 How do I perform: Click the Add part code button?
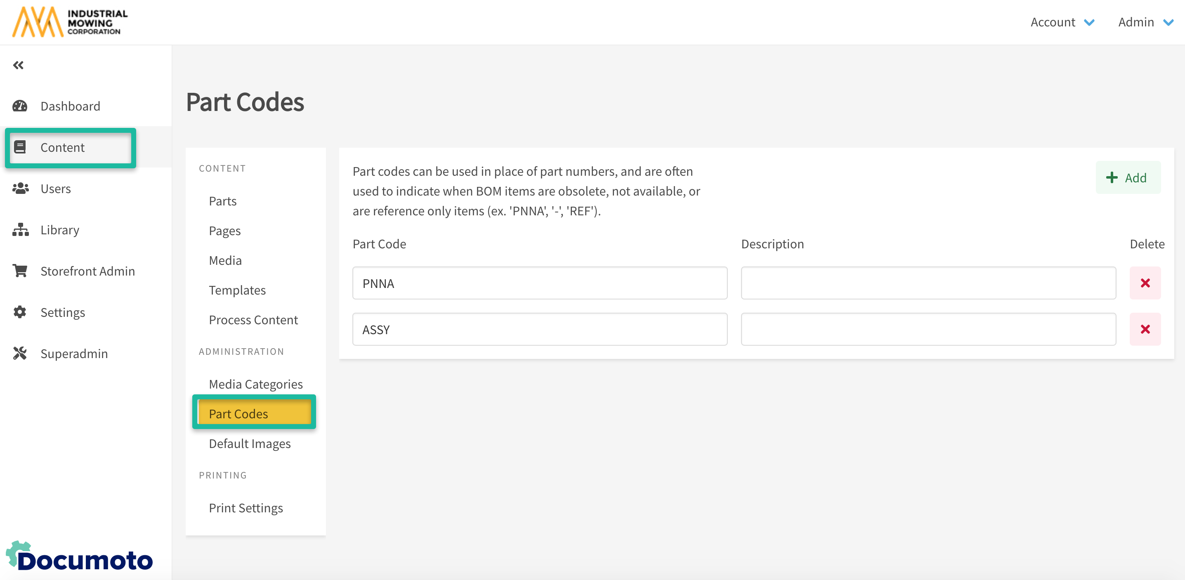[1128, 177]
